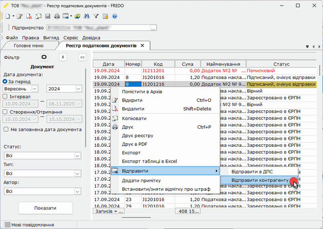This screenshot has width=323, height=229.
Task: Choose Експорт таблиці в Excel
Action: coord(165,161)
